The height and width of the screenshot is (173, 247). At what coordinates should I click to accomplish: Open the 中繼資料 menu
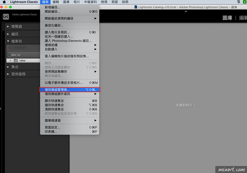tap(90, 2)
